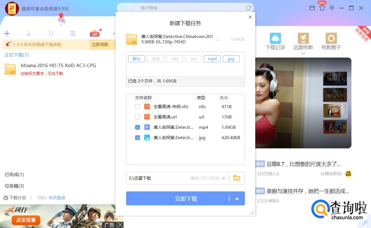
Task: Click 立即下载 button
Action: tap(185, 198)
